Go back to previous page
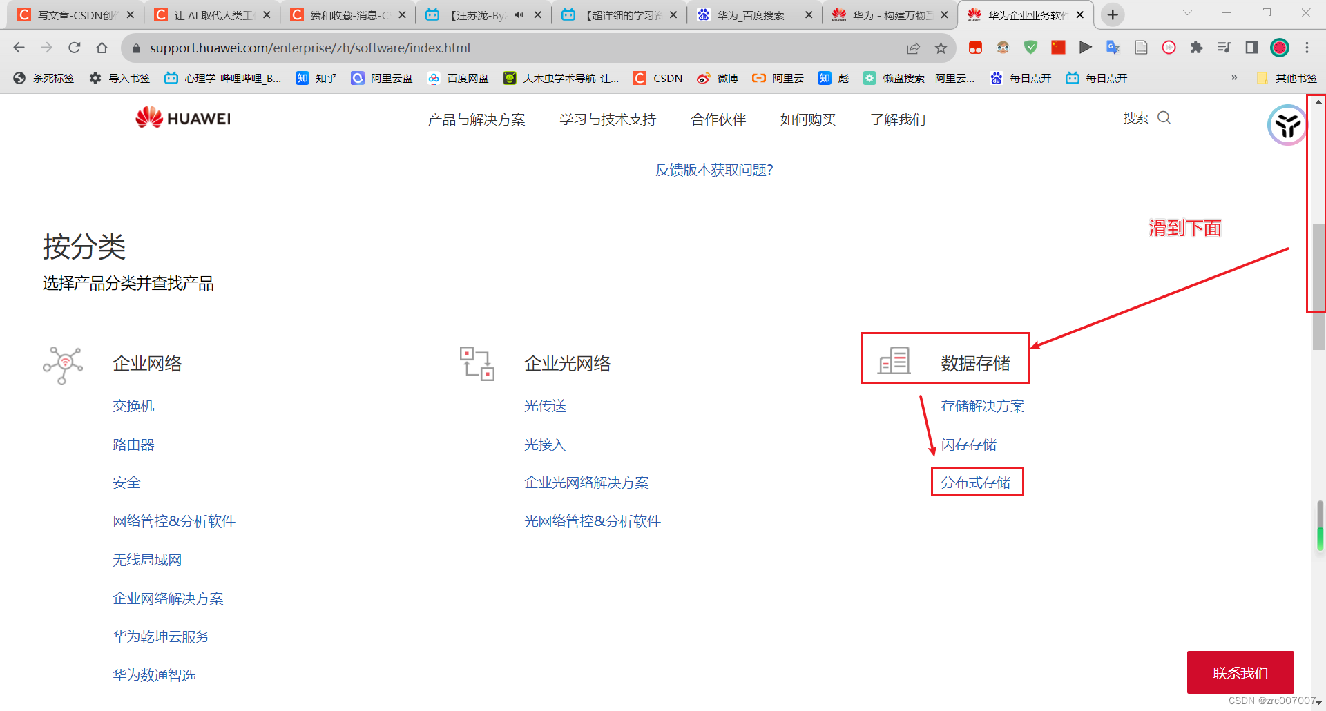Viewport: 1326px width, 711px height. click(x=19, y=48)
